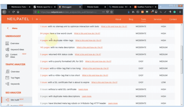The width and height of the screenshot is (184, 107).
Task: Open Firefox hamburger menu
Action: pos(180,12)
